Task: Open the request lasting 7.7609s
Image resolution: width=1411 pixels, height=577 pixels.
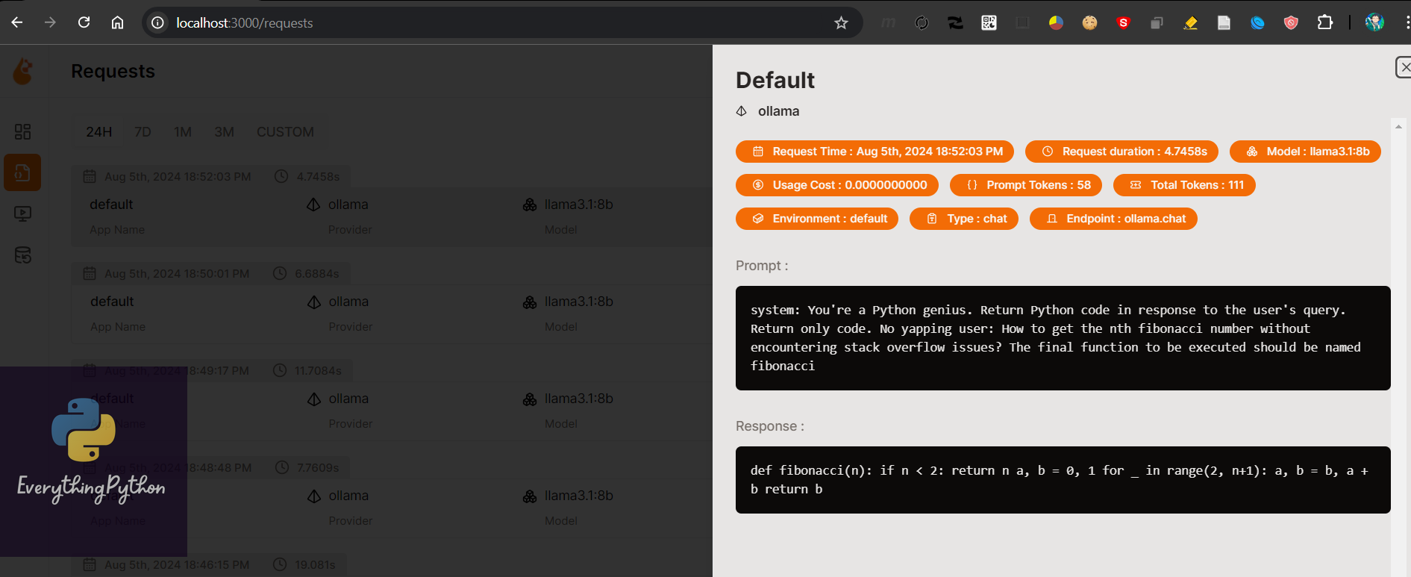Action: [392, 497]
